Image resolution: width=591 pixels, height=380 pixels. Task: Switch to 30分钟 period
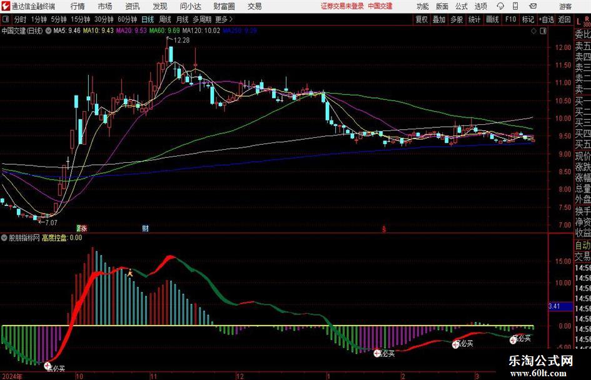click(x=104, y=19)
